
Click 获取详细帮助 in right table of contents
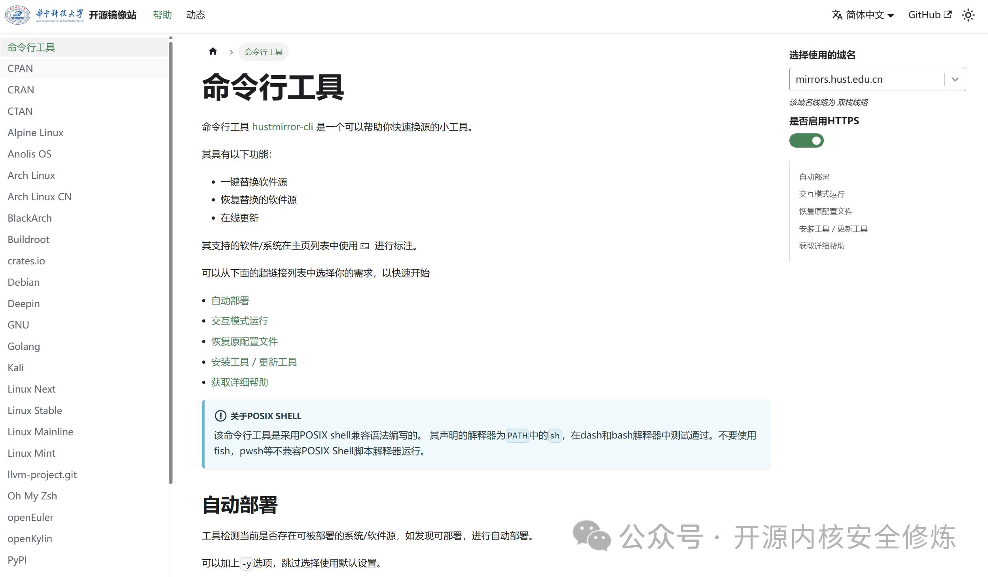coord(821,246)
